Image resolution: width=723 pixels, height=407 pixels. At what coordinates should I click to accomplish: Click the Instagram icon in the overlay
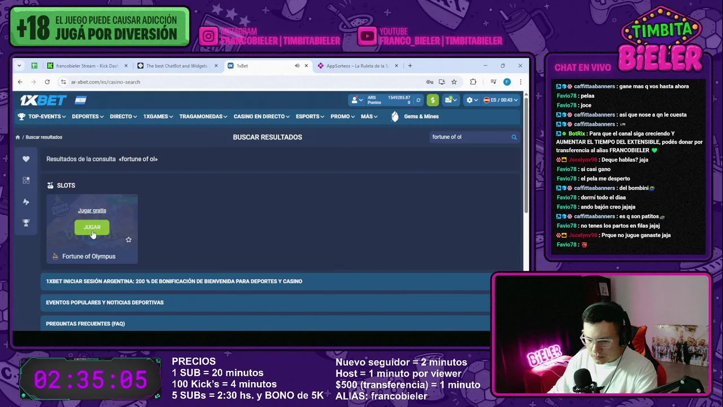point(208,37)
